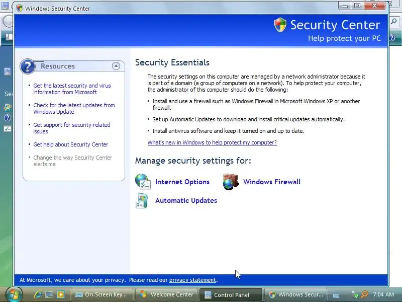
Task: Click the Resources question mark icon
Action: 28,66
